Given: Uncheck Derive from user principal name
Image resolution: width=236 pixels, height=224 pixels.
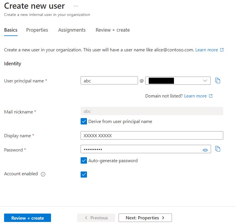Looking at the screenshot, I should point(84,122).
